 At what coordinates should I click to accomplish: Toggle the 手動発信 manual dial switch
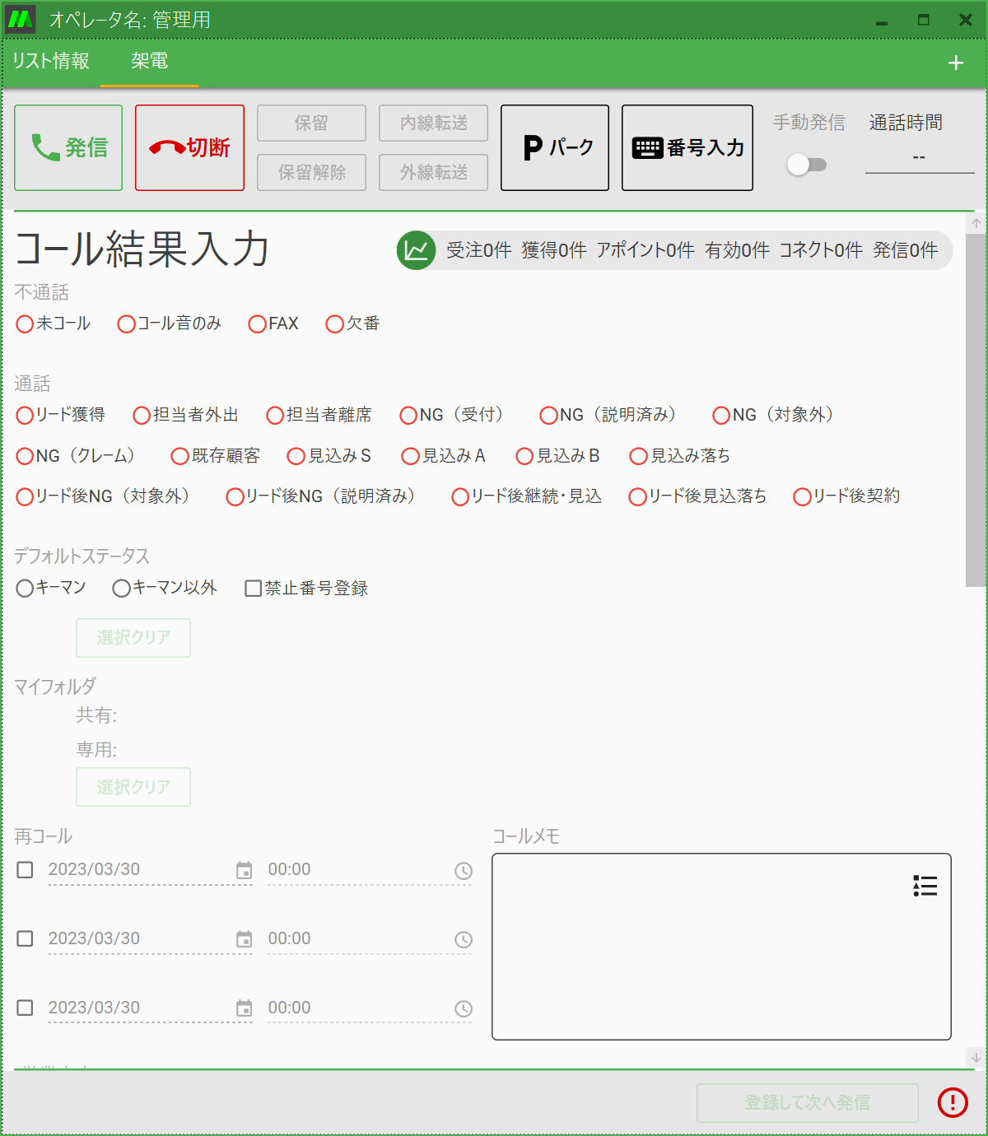click(x=806, y=165)
